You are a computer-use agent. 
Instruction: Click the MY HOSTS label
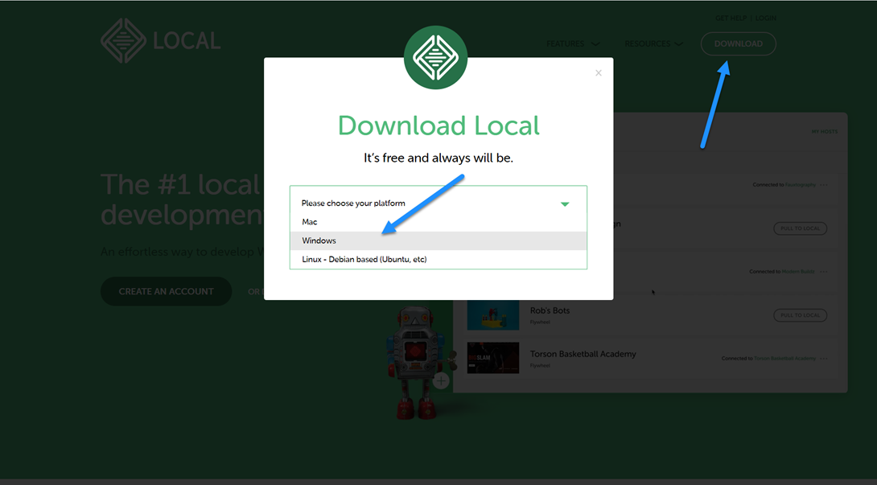(825, 132)
